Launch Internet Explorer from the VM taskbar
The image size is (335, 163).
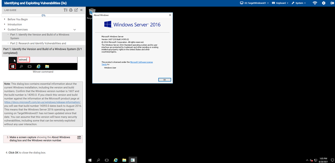point(116,160)
